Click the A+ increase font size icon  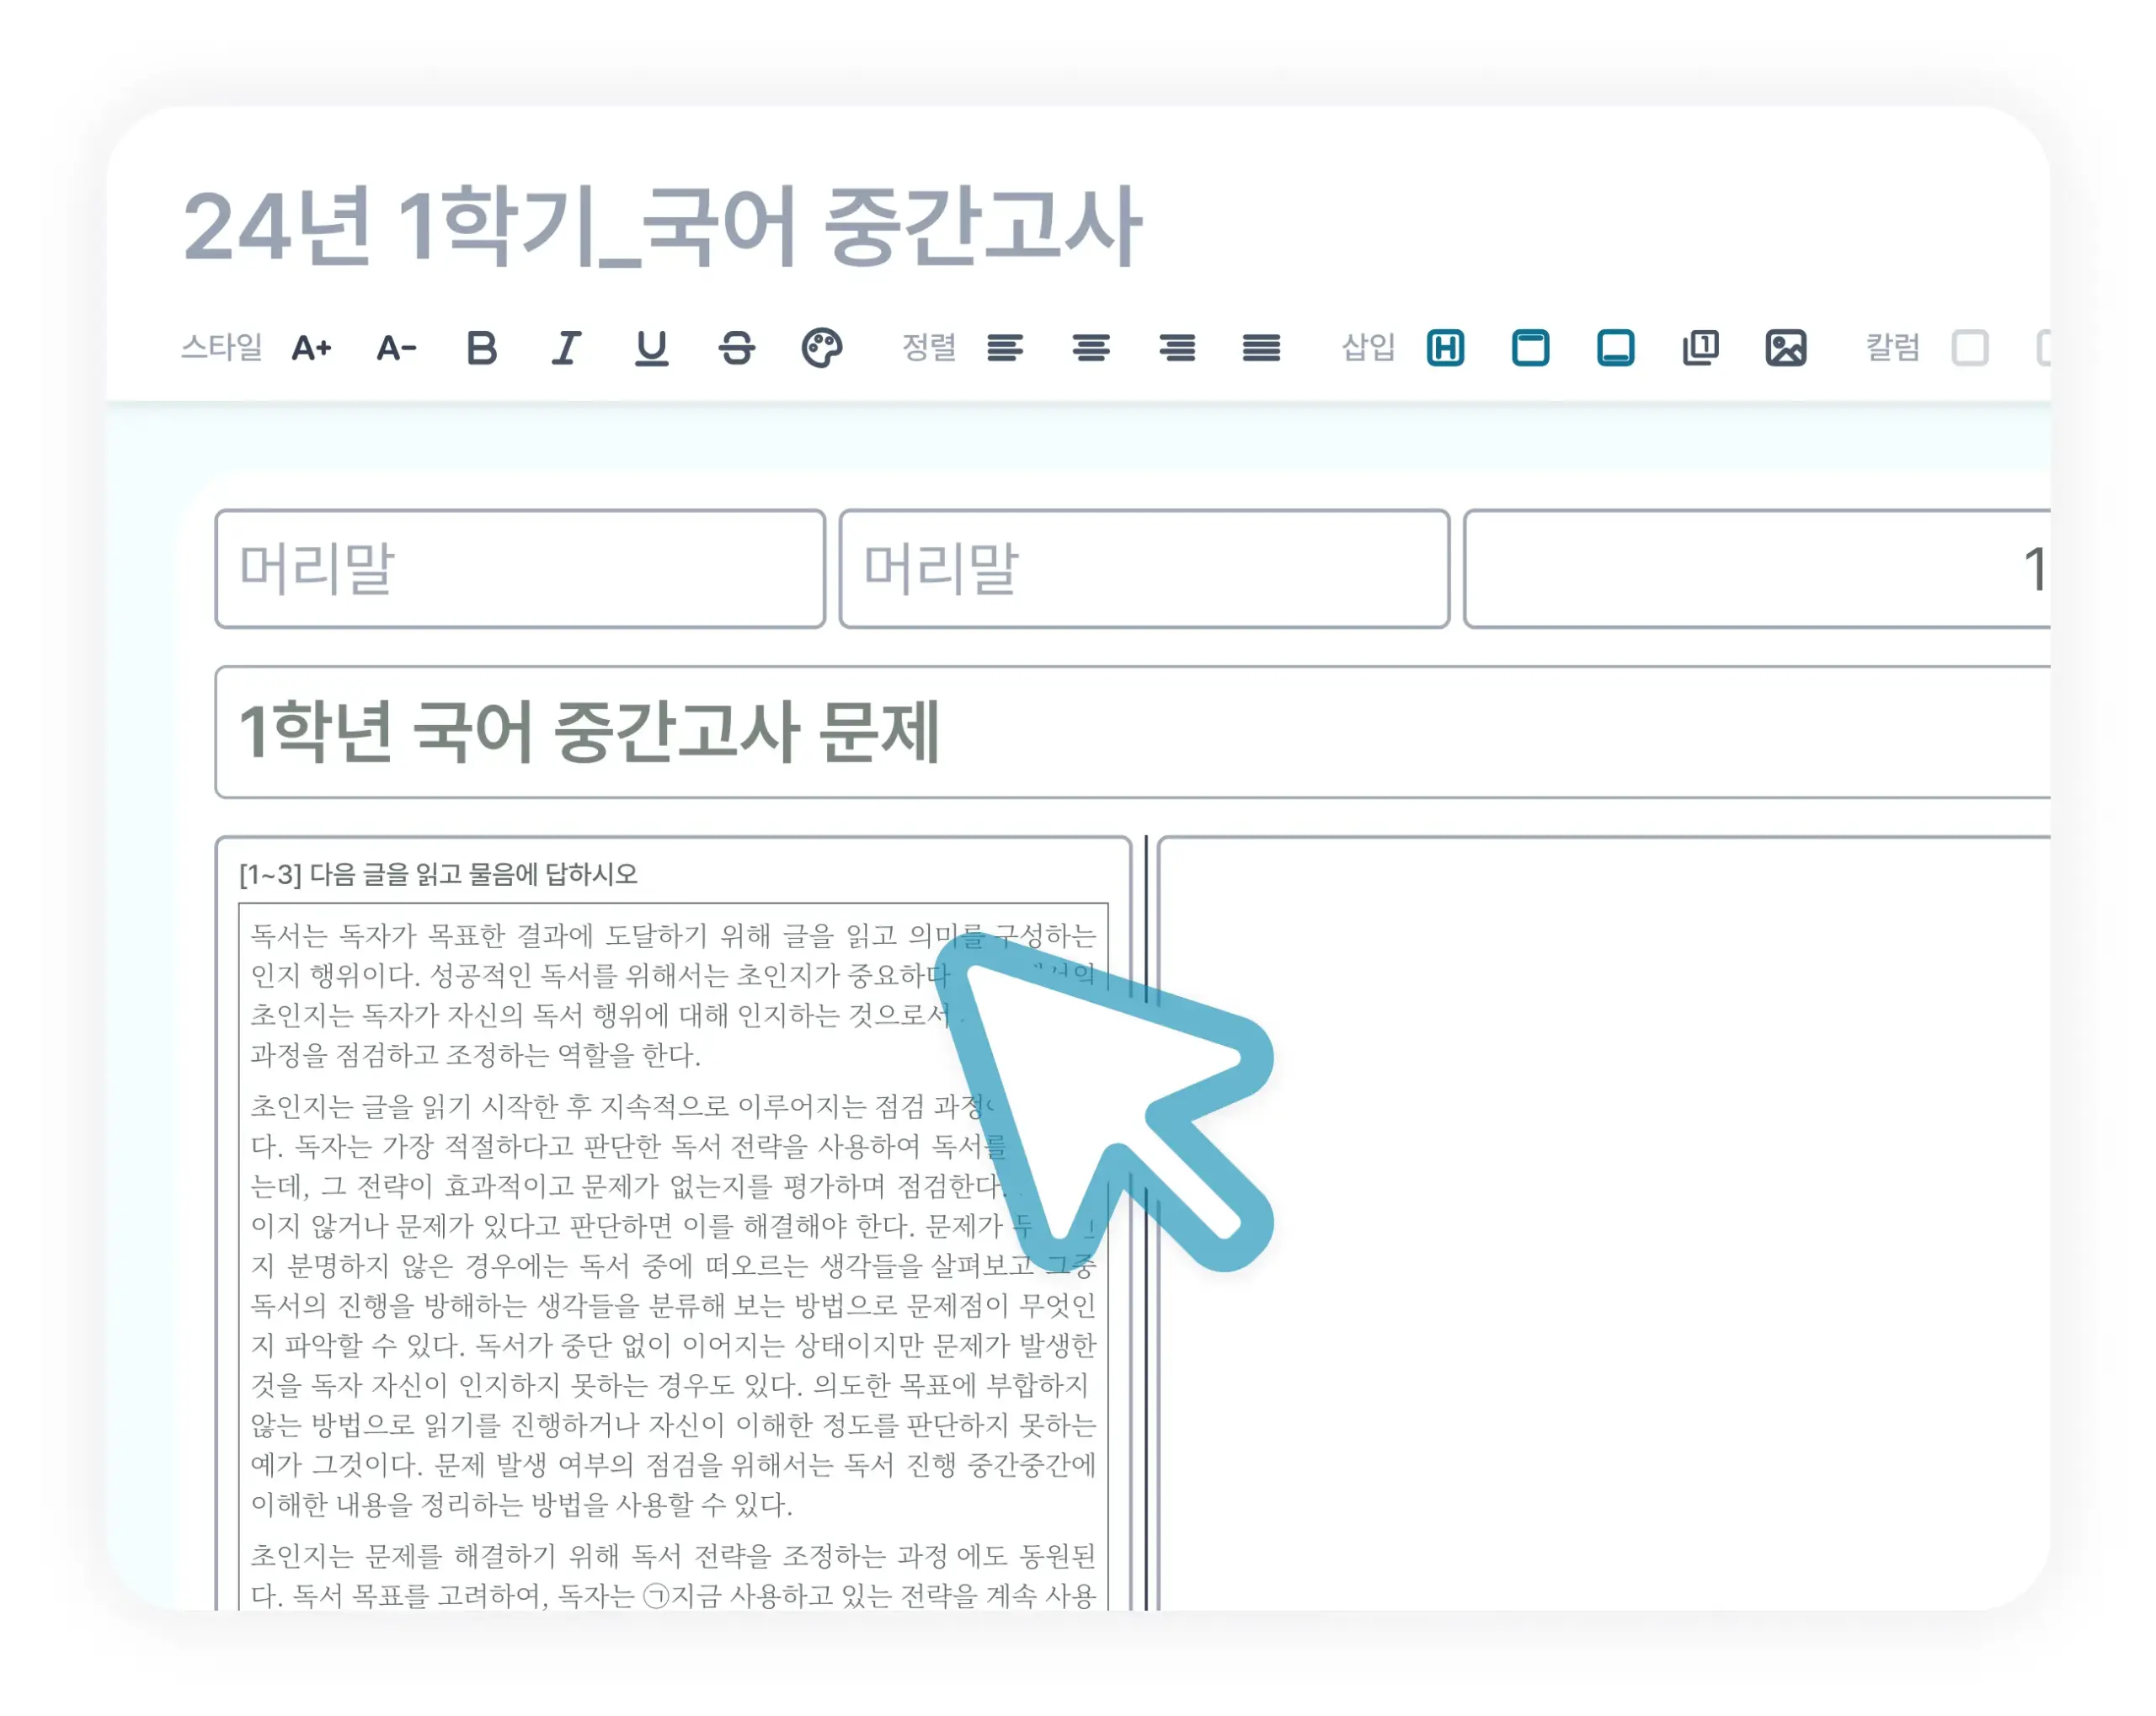(311, 348)
